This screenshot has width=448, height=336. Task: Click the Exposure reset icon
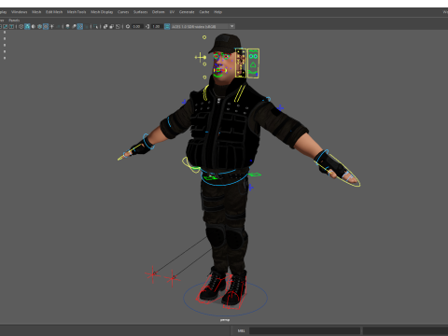pyautogui.click(x=128, y=26)
